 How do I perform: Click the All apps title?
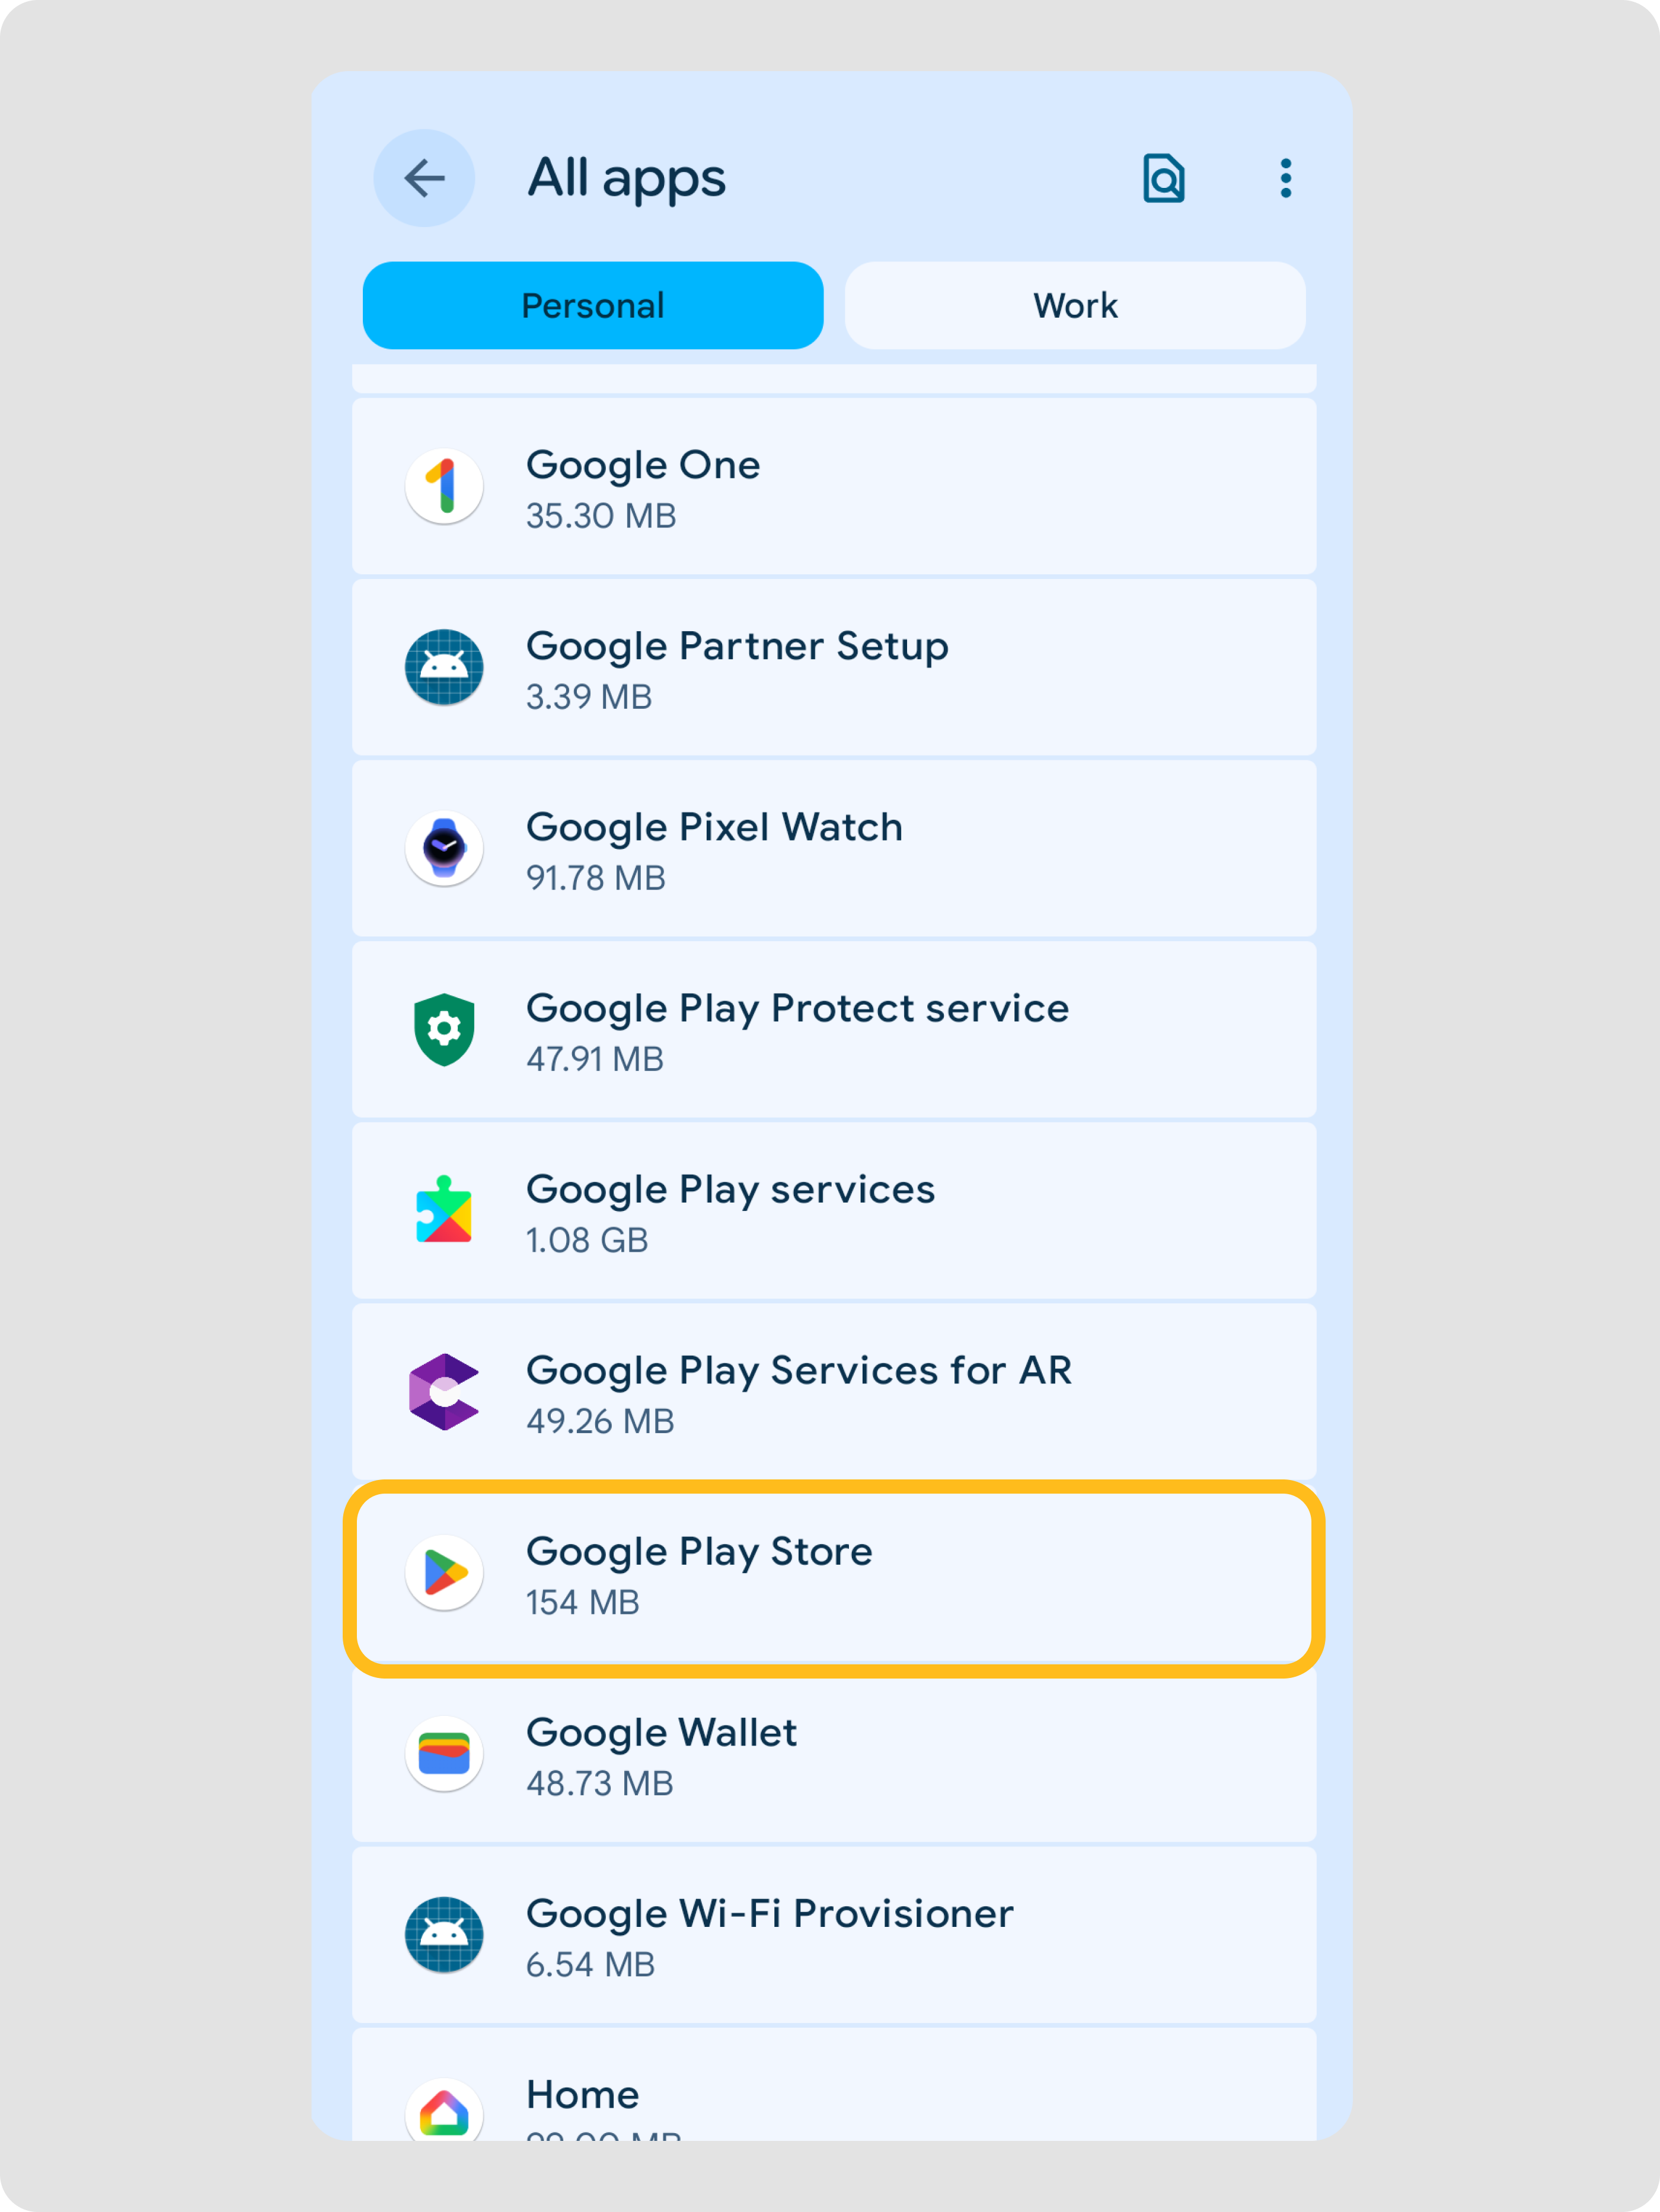pyautogui.click(x=626, y=179)
